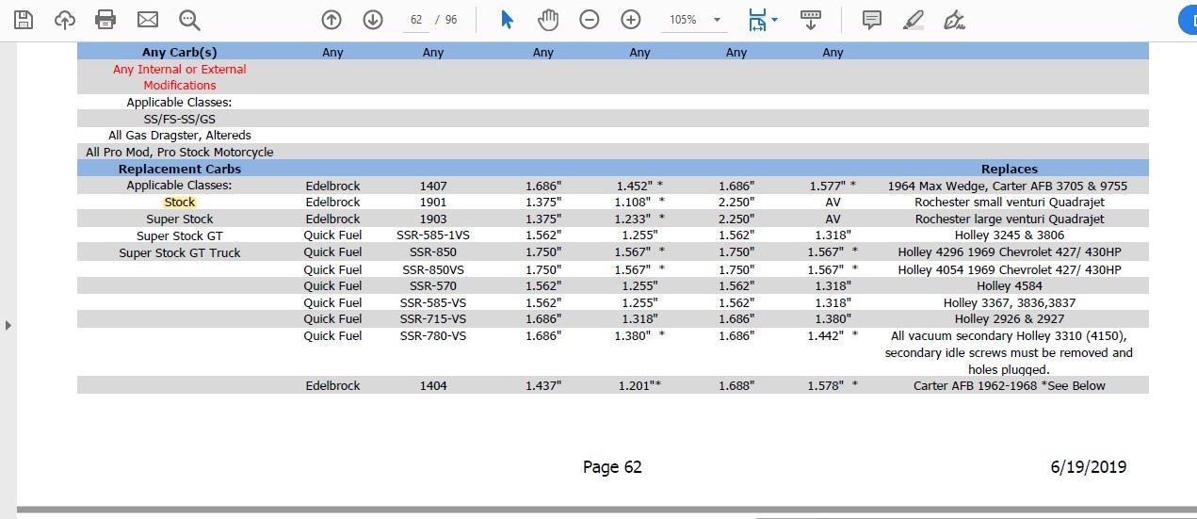Expand the page fit options arrow
The width and height of the screenshot is (1197, 519).
[x=774, y=20]
